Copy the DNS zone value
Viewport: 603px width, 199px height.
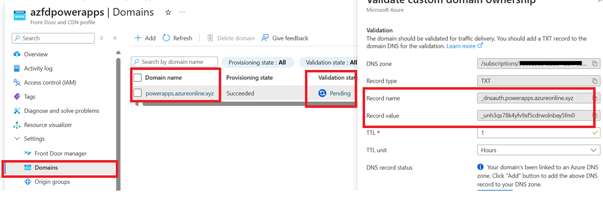595,64
